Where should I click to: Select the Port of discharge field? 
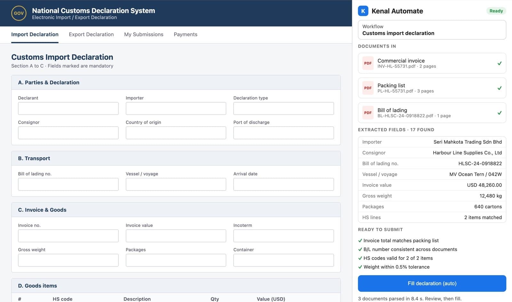284,133
